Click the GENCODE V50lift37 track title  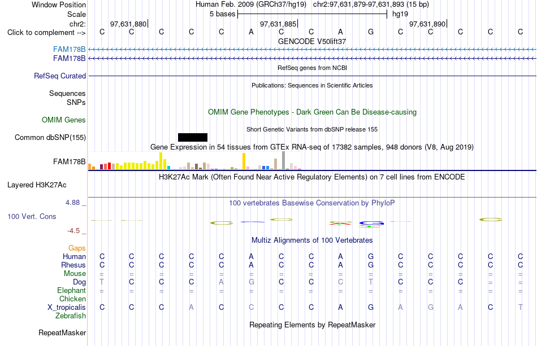coord(312,41)
